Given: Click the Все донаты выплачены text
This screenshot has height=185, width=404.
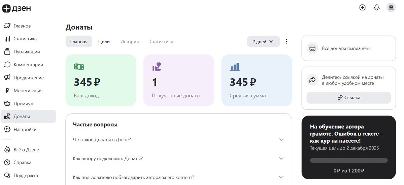Looking at the screenshot, I should click(x=347, y=48).
